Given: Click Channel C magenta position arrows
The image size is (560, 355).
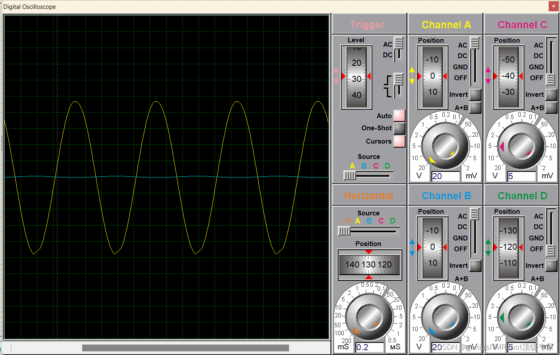Looking at the screenshot, I should [x=488, y=76].
